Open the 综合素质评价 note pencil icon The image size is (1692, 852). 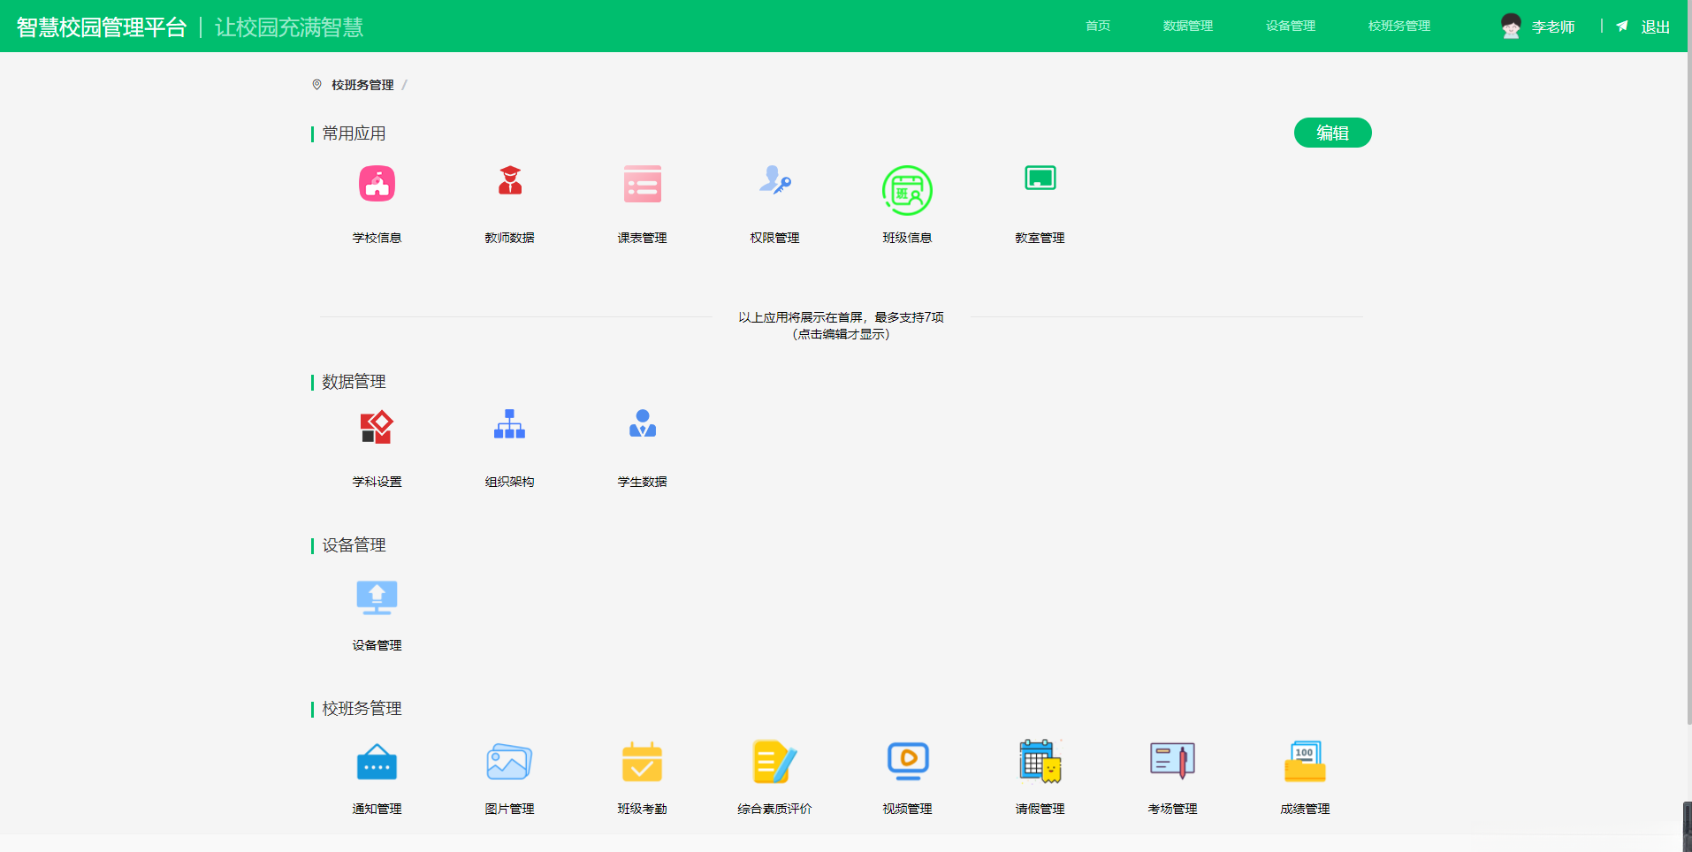pyautogui.click(x=775, y=762)
